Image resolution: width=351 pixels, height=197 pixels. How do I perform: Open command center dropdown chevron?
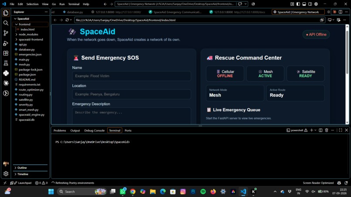tap(246, 4)
